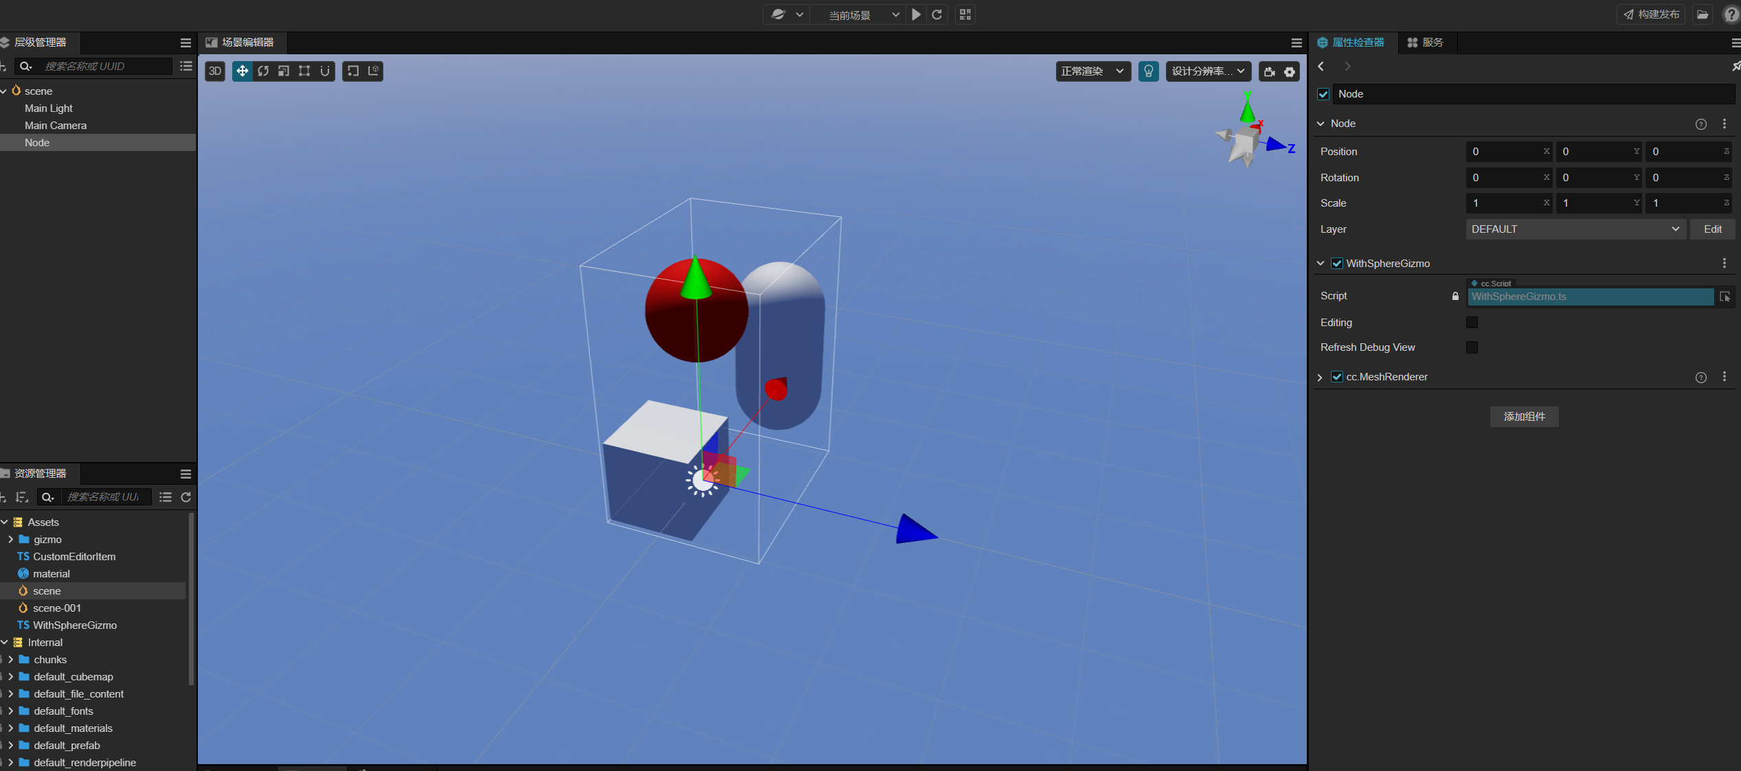Click the 3D view mode button
The height and width of the screenshot is (771, 1741).
[215, 71]
